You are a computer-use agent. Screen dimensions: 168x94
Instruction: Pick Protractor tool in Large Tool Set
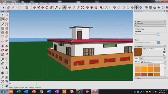coord(3,64)
